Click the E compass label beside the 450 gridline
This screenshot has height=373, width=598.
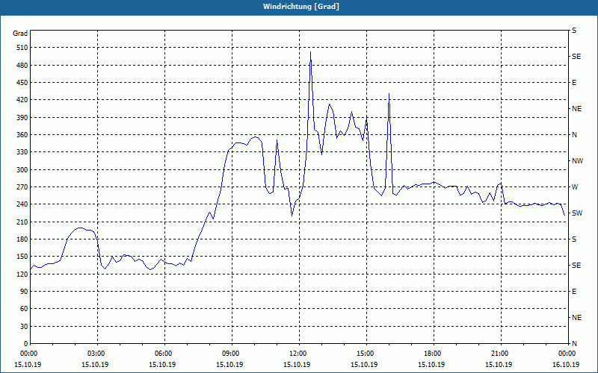[574, 83]
